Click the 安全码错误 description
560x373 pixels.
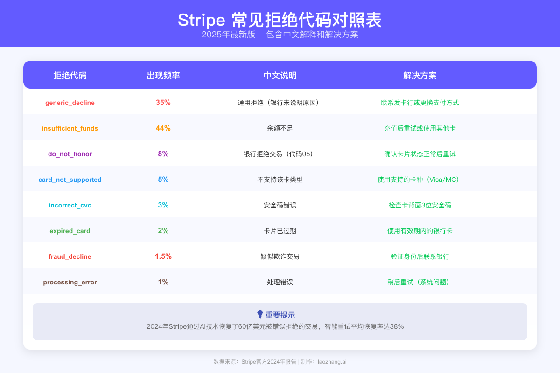tap(280, 205)
